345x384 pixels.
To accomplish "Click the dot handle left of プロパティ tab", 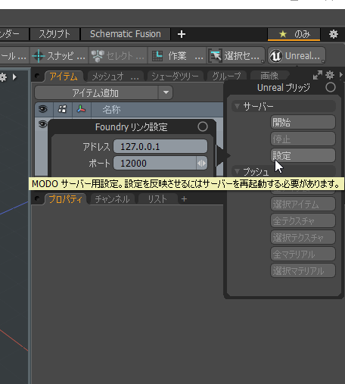I will (x=37, y=198).
